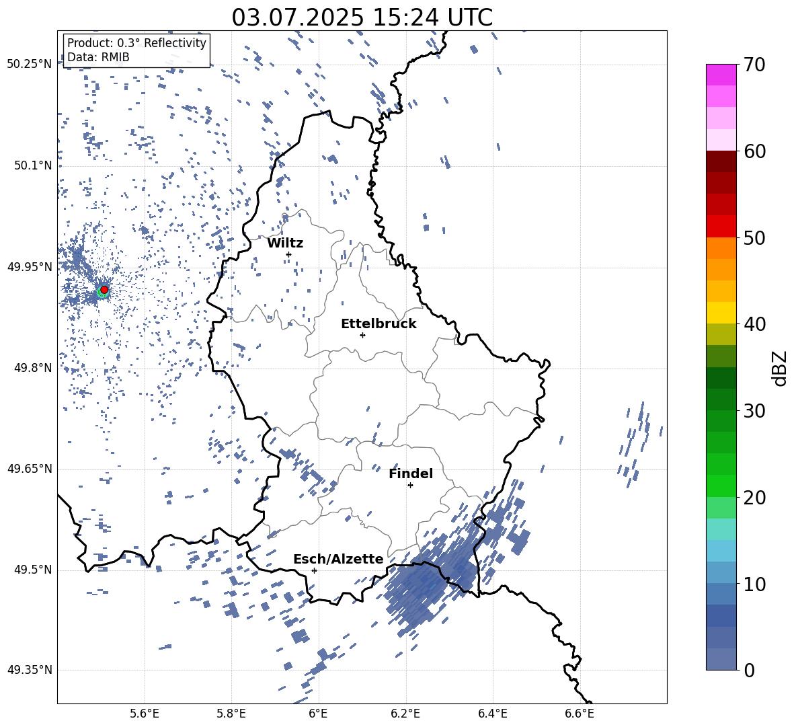Click the Esch/Alzette station cross marker
796x727 pixels.
point(314,570)
